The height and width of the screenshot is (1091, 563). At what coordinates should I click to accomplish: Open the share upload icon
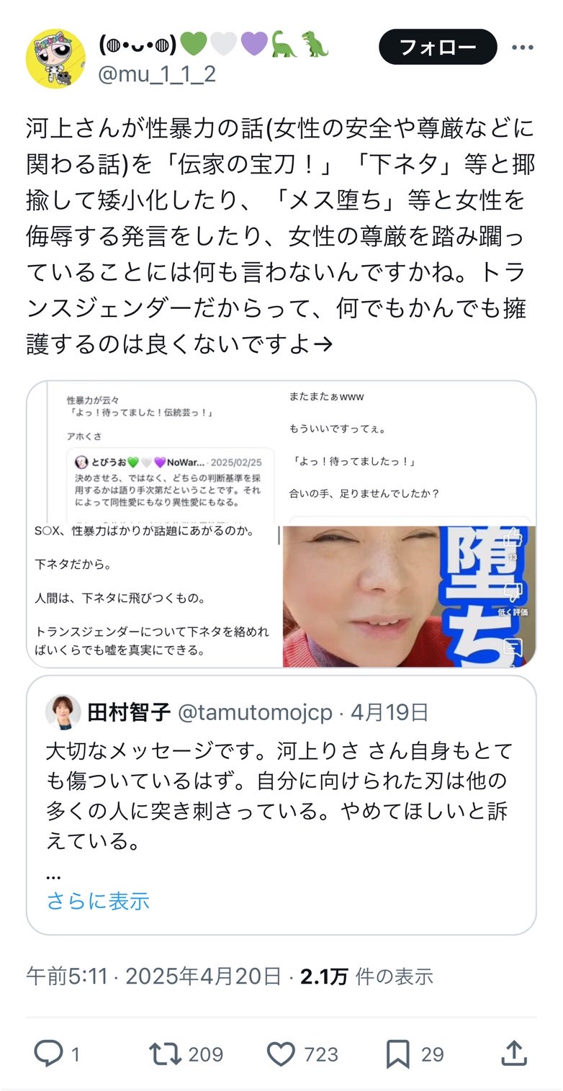click(x=515, y=1054)
